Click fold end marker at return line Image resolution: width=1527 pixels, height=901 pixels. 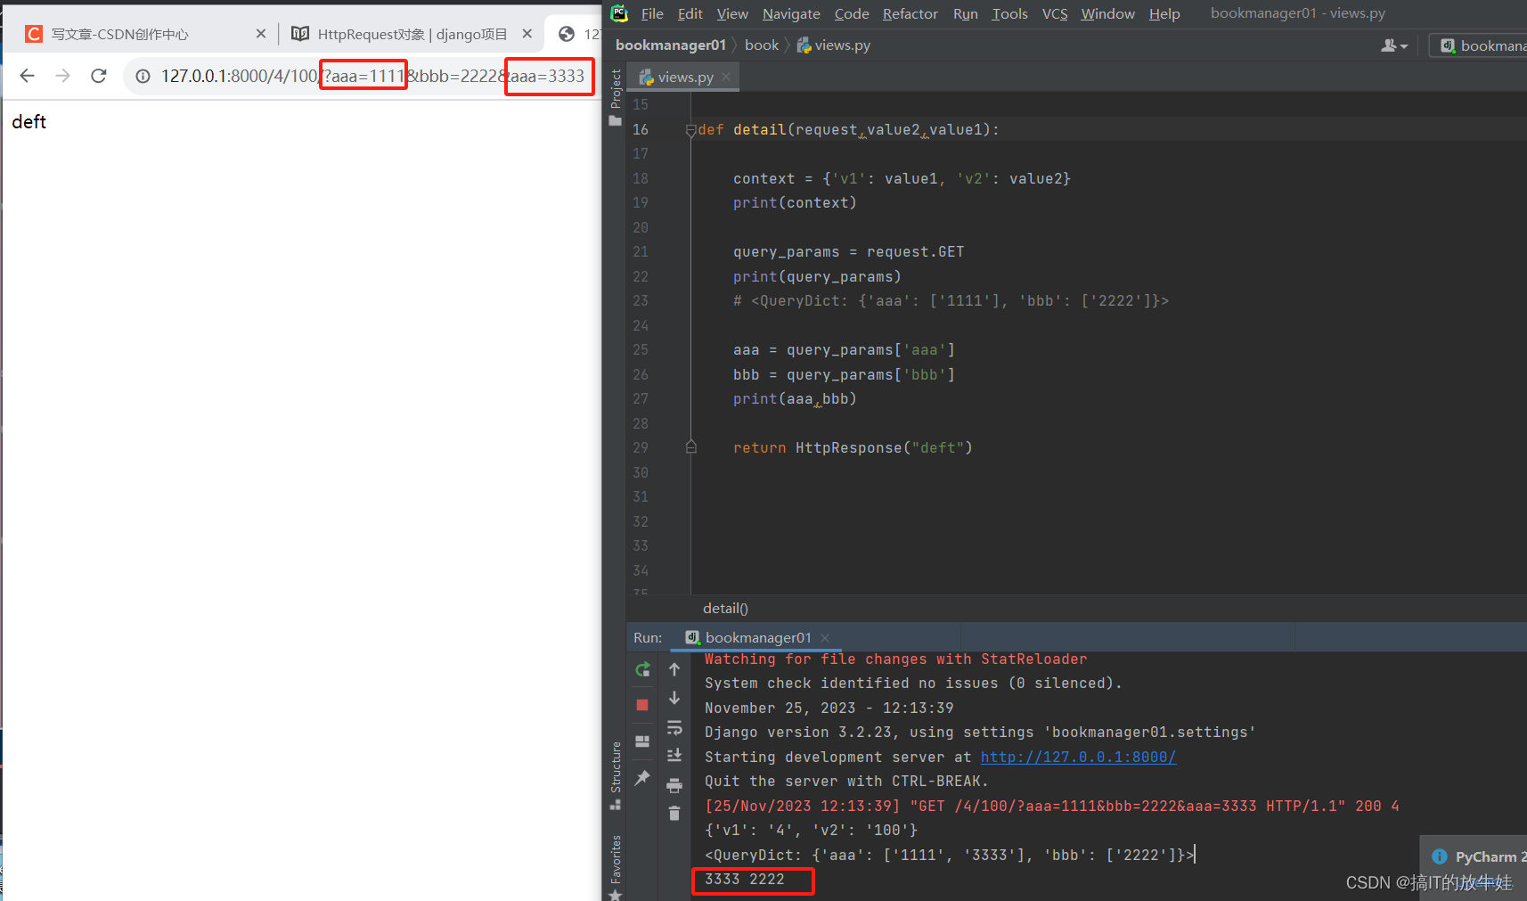(x=690, y=447)
